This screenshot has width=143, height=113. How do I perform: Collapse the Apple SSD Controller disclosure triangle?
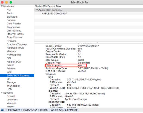[37, 10]
